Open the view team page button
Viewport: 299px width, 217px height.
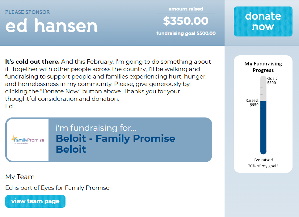pyautogui.click(x=35, y=201)
